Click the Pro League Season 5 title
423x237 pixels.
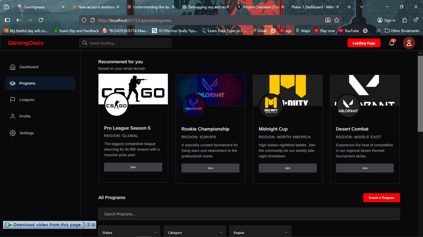pyautogui.click(x=127, y=128)
